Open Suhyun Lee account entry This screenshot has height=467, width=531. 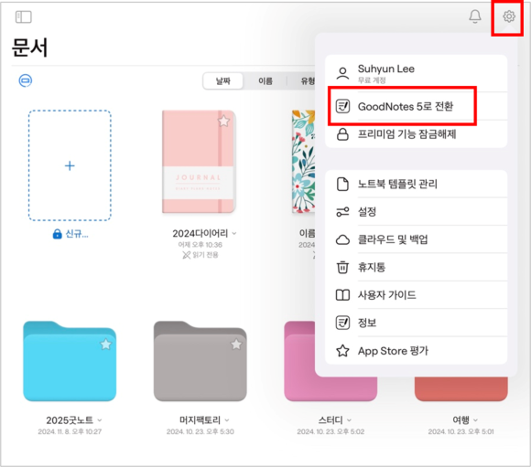click(x=416, y=73)
